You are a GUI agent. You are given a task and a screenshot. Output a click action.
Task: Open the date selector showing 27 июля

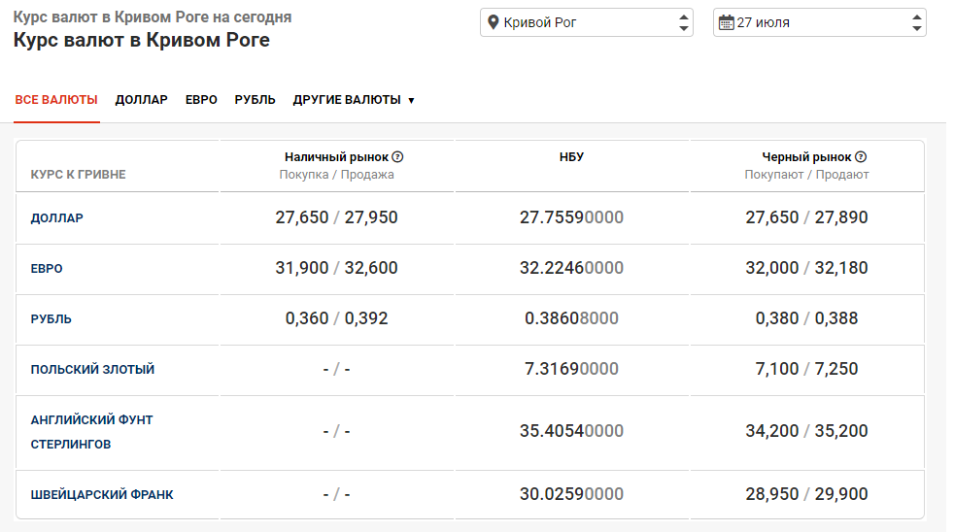pos(819,22)
